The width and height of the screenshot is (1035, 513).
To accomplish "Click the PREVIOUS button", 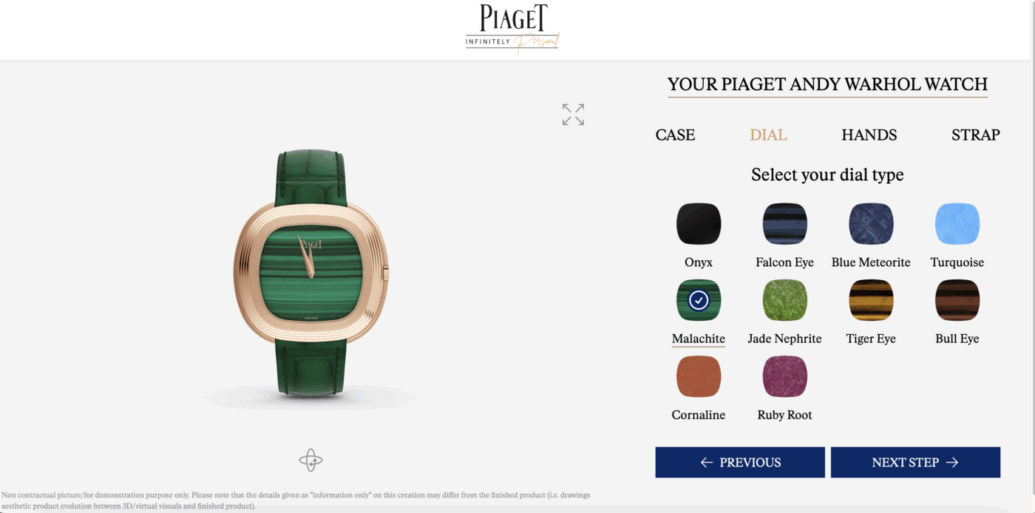I will pyautogui.click(x=740, y=462).
